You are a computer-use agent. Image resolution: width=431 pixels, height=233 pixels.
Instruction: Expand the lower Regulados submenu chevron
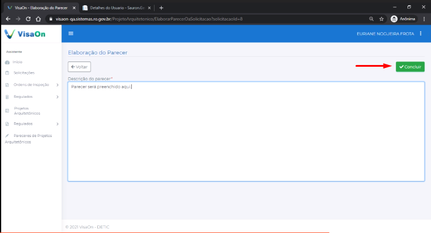[x=57, y=124]
